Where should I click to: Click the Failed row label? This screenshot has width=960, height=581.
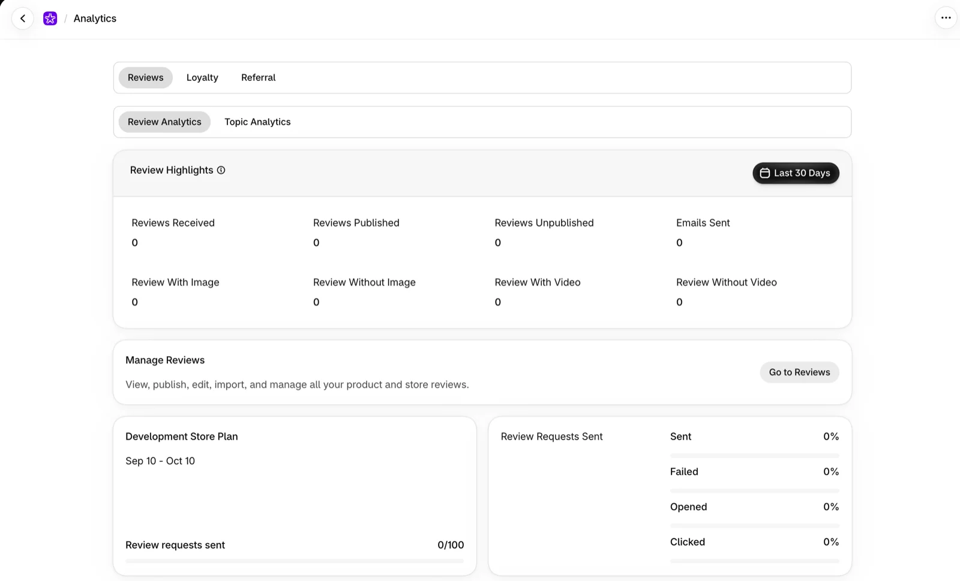click(x=684, y=472)
